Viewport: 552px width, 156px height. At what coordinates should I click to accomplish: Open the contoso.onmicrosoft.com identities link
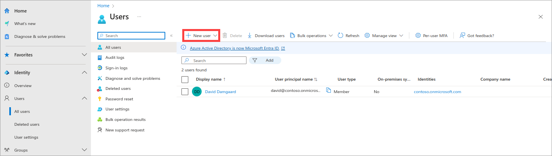click(438, 92)
